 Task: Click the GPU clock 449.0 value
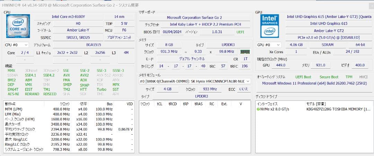pyautogui.click(x=280, y=65)
